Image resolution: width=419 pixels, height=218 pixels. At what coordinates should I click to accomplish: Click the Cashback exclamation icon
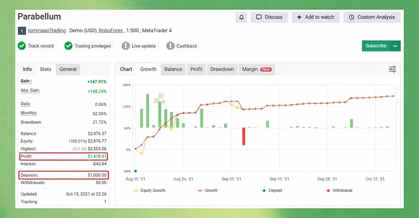[170, 46]
